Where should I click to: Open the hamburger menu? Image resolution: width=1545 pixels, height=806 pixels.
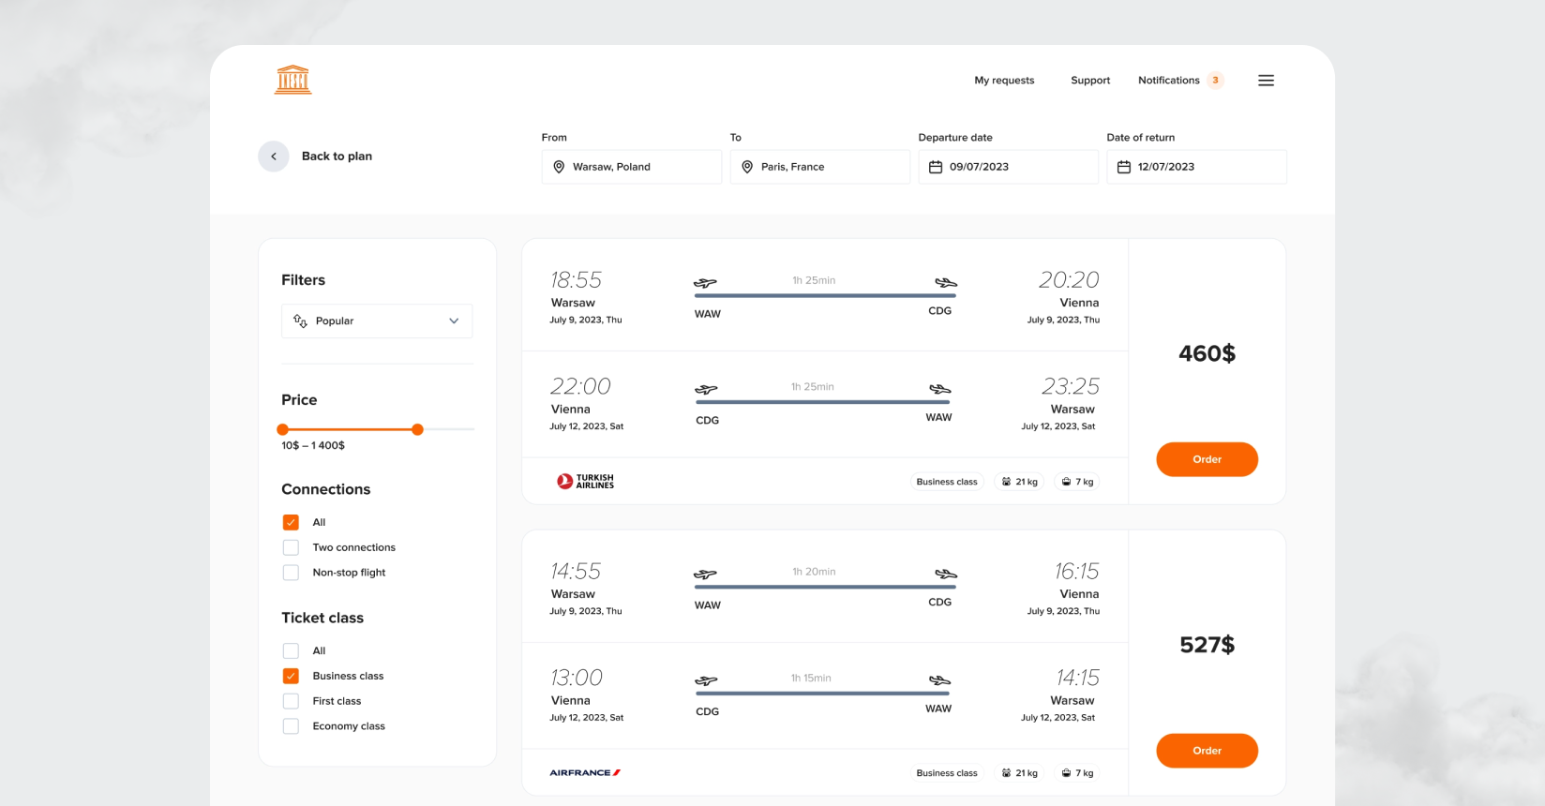point(1266,81)
